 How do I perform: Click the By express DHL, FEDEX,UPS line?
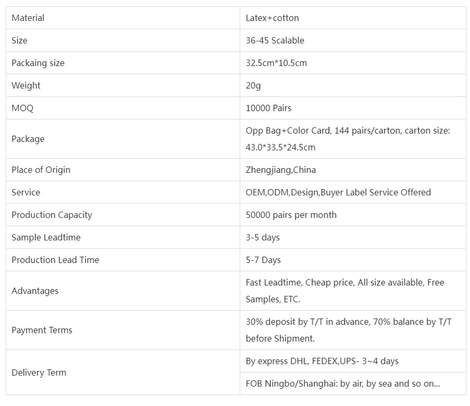pos(322,361)
